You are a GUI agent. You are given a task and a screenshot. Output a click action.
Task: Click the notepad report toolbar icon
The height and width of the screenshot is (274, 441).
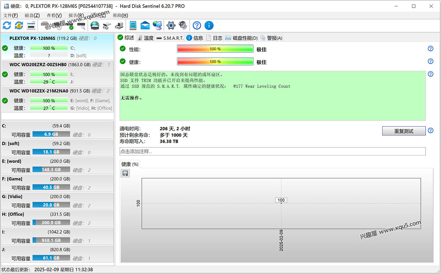coord(133,25)
